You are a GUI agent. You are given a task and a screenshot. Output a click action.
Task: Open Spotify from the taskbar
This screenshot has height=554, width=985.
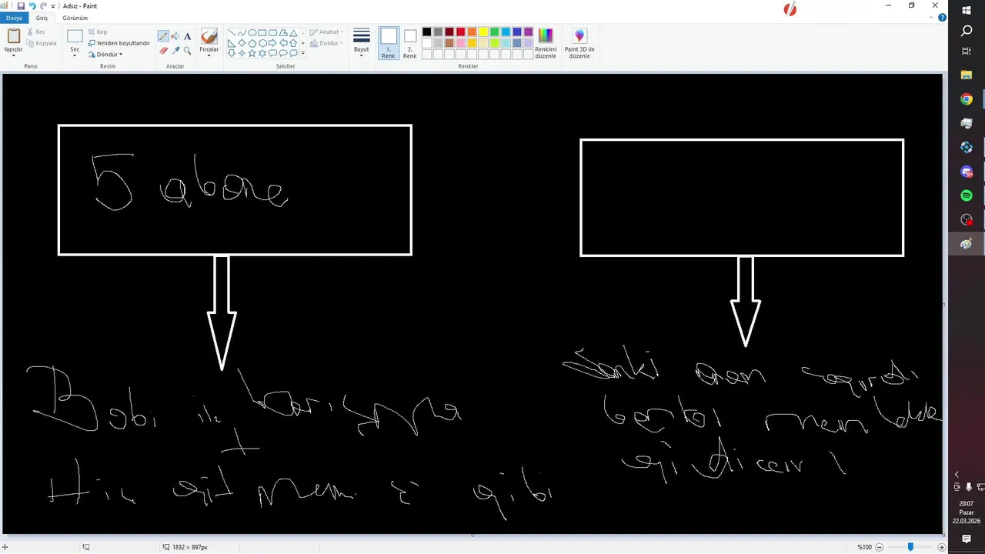coord(967,195)
